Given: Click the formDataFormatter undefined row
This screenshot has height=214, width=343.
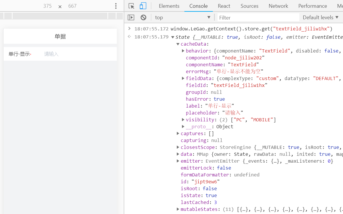Looking at the screenshot, I should coord(220,175).
